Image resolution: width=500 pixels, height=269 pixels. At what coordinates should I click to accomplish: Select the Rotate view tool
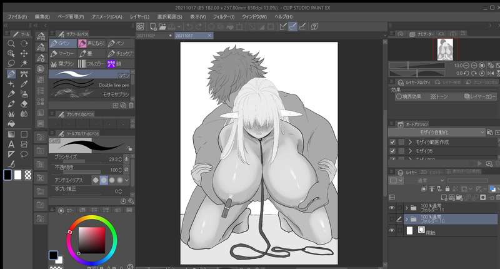[24, 43]
